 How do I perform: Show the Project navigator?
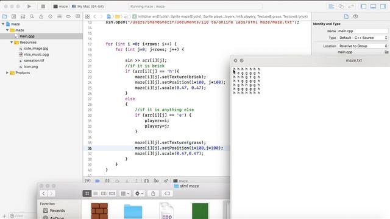(4, 16)
